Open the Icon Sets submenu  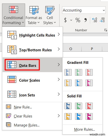click(32, 94)
